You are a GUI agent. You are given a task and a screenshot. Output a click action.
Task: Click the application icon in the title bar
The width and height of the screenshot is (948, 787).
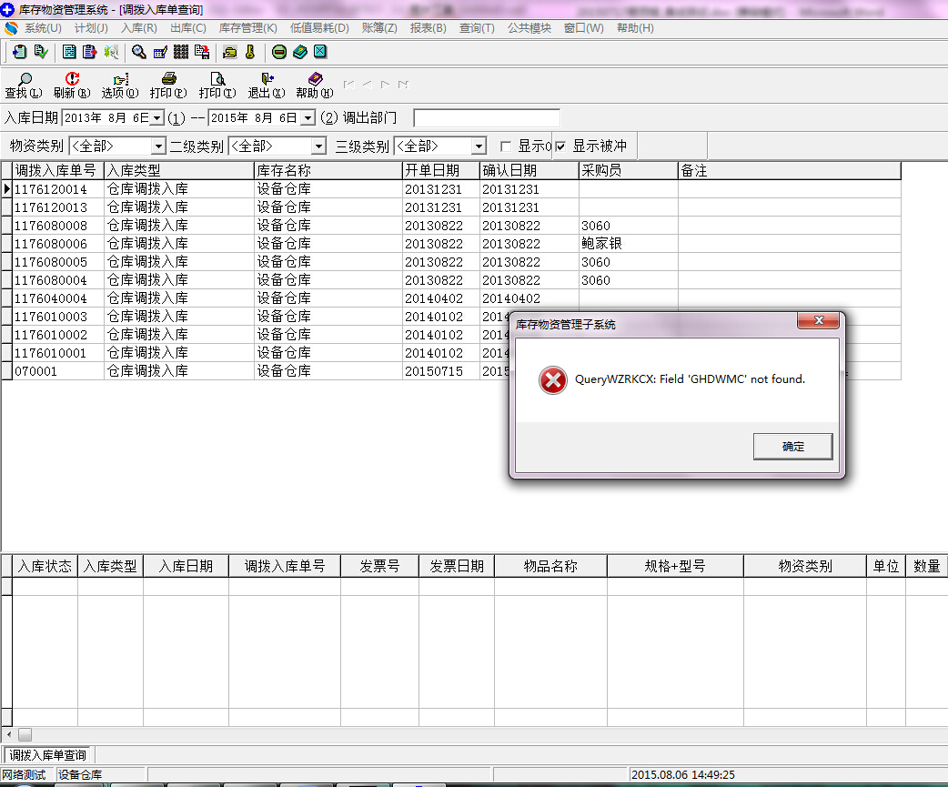(x=7, y=10)
